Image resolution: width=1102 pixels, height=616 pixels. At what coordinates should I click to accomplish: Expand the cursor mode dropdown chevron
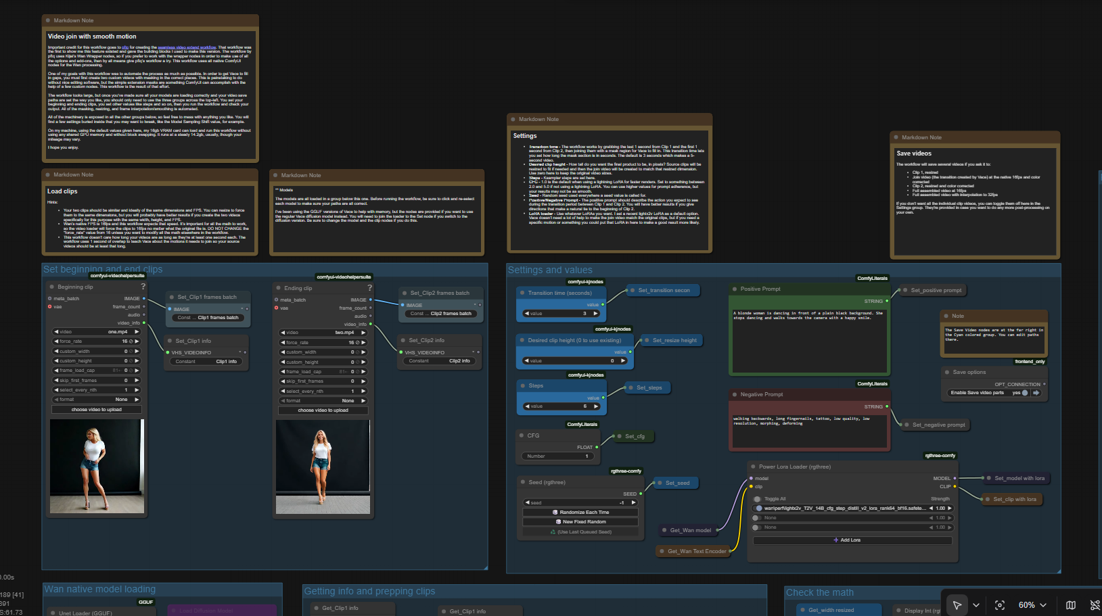click(x=976, y=605)
